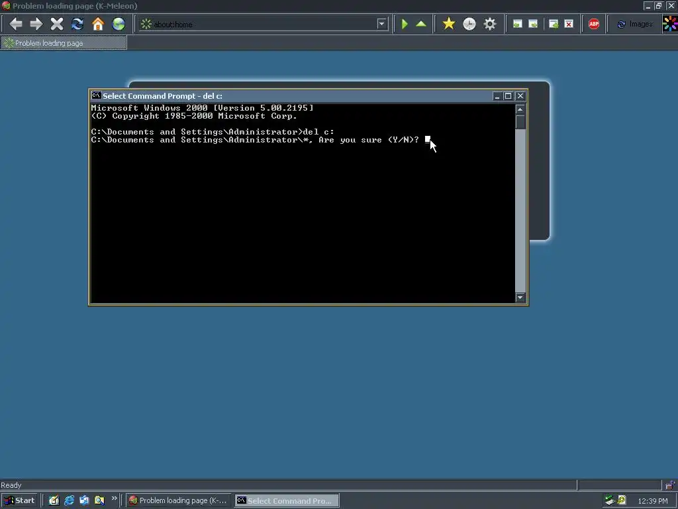This screenshot has width=678, height=509.
Task: Click the globe search icon
Action: coord(119,24)
